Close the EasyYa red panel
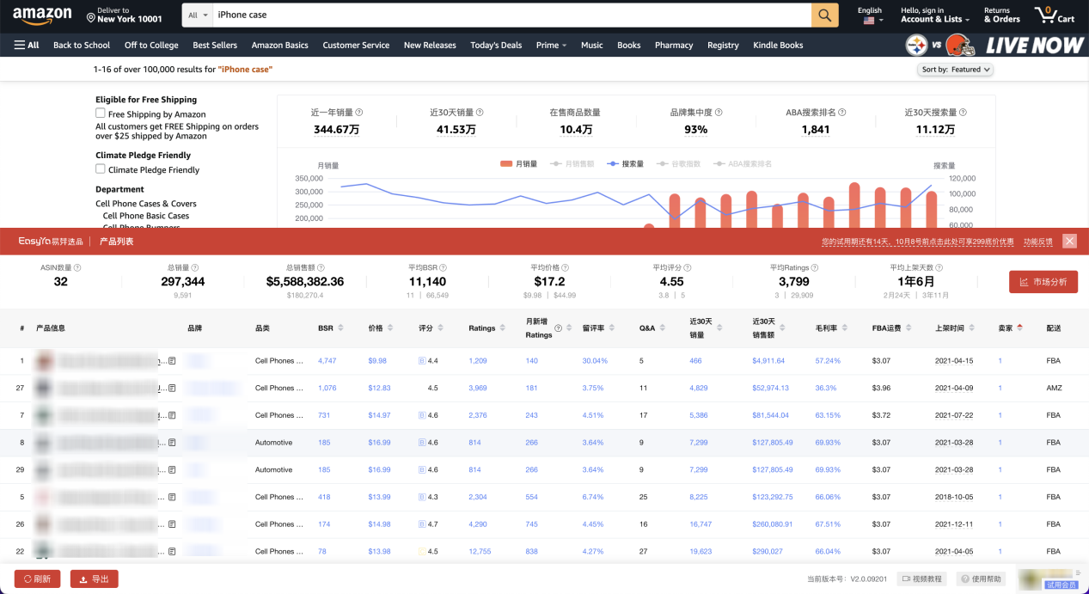 (x=1069, y=242)
